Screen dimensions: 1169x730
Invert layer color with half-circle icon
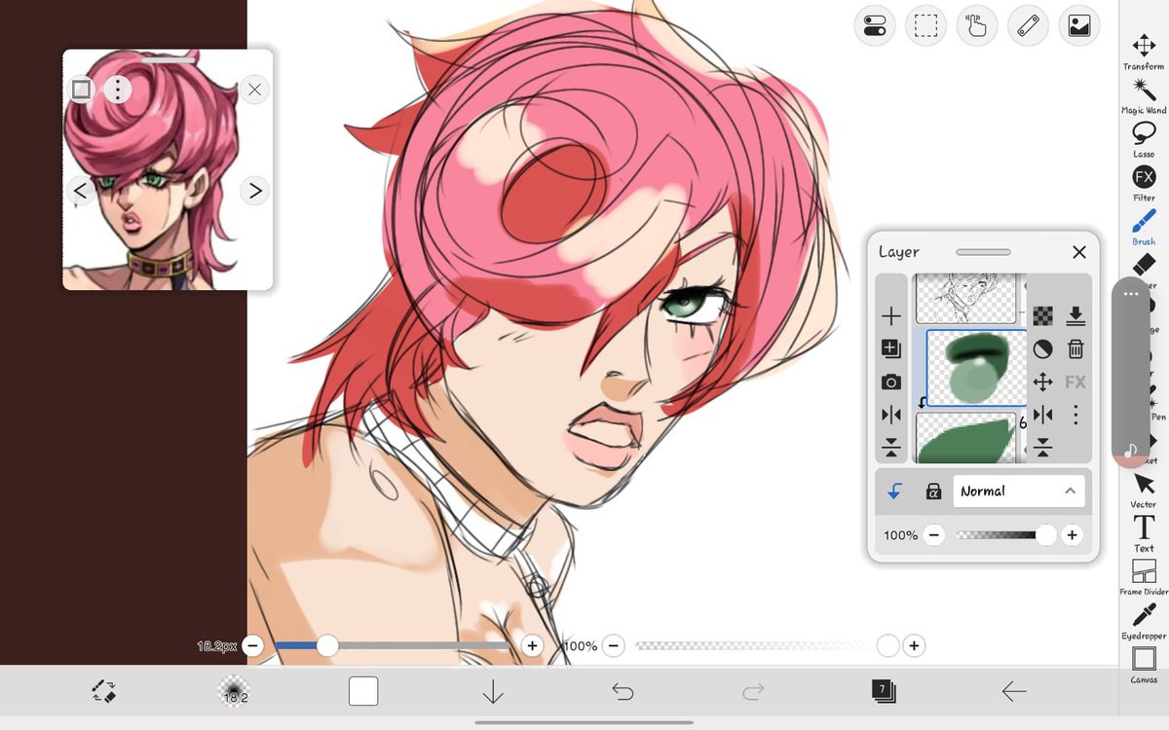tap(1043, 348)
